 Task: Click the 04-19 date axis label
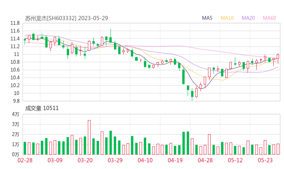[175, 160]
